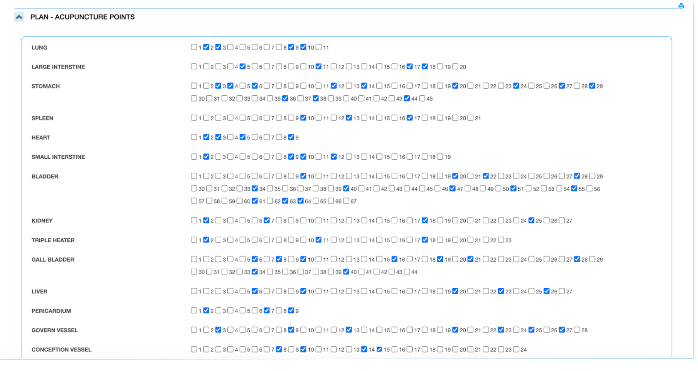The height and width of the screenshot is (371, 698).
Task: Check Stomach point 45 checkbox
Action: [422, 98]
